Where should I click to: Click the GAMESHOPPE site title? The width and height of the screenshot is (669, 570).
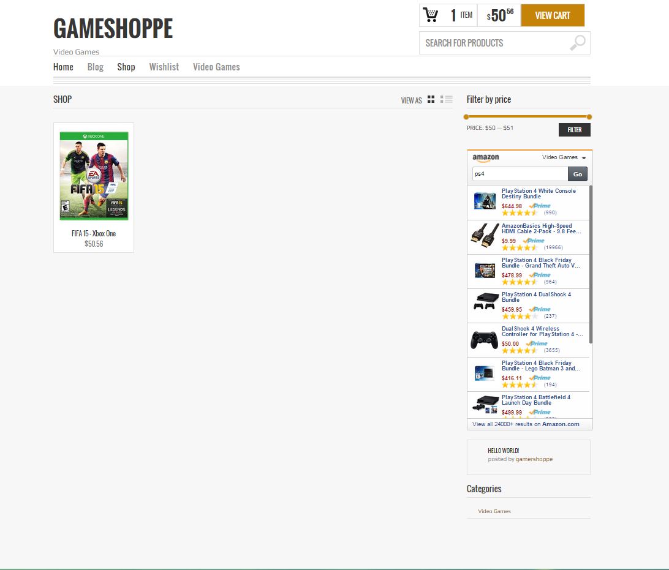(113, 29)
